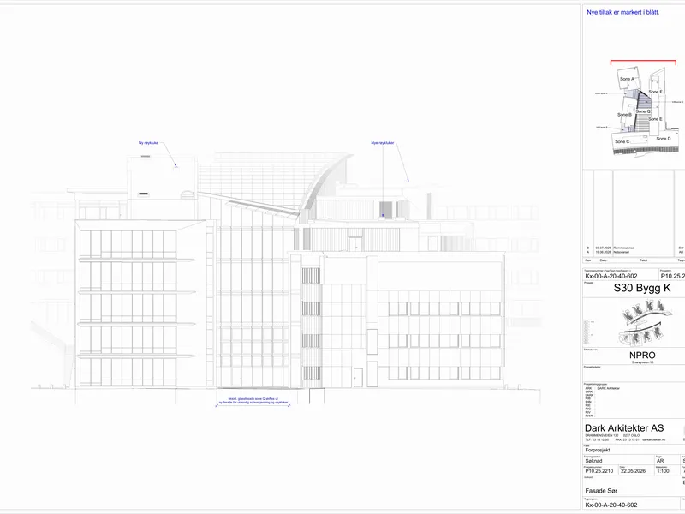Viewport: 685px width, 514px height.
Task: Click the 'DRAMMENSVEIEN 130' address line
Action: point(602,436)
